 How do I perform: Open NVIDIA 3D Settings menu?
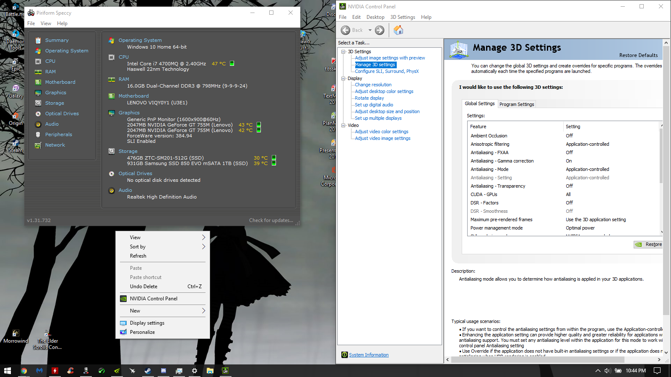403,17
